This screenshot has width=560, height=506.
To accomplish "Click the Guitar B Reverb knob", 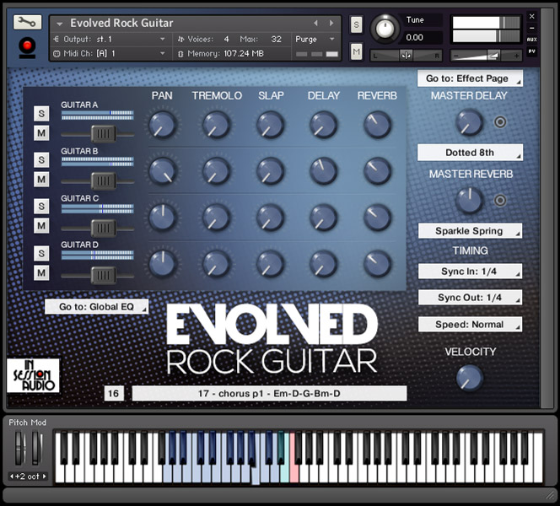I will click(x=377, y=170).
